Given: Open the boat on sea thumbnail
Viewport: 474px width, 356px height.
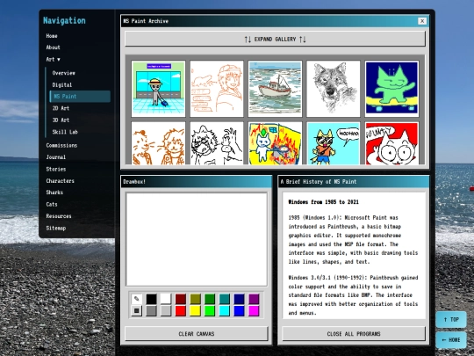Looking at the screenshot, I should (x=275, y=89).
